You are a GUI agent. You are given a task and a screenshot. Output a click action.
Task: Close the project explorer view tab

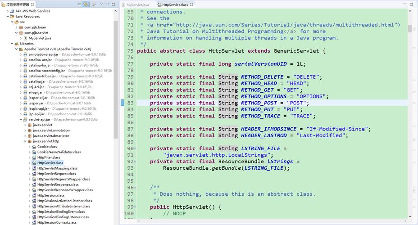pyautogui.click(x=32, y=4)
